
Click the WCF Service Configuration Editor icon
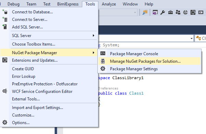tap(5, 91)
